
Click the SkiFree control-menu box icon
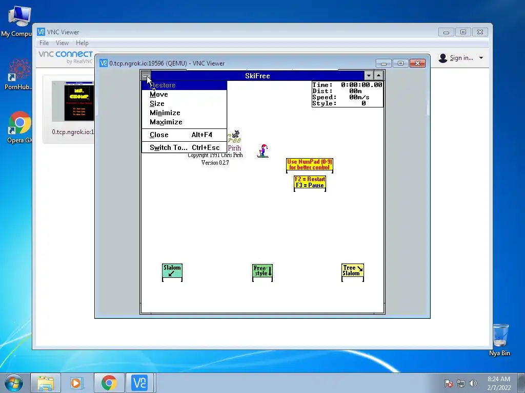tap(146, 76)
